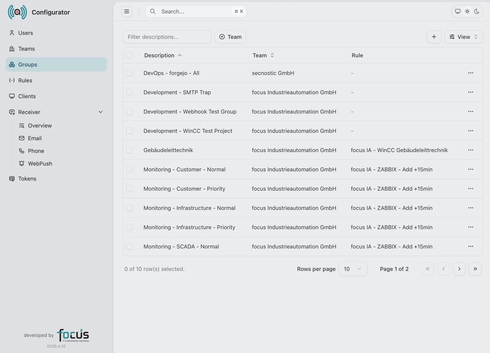Click the plus add group button

pos(434,37)
